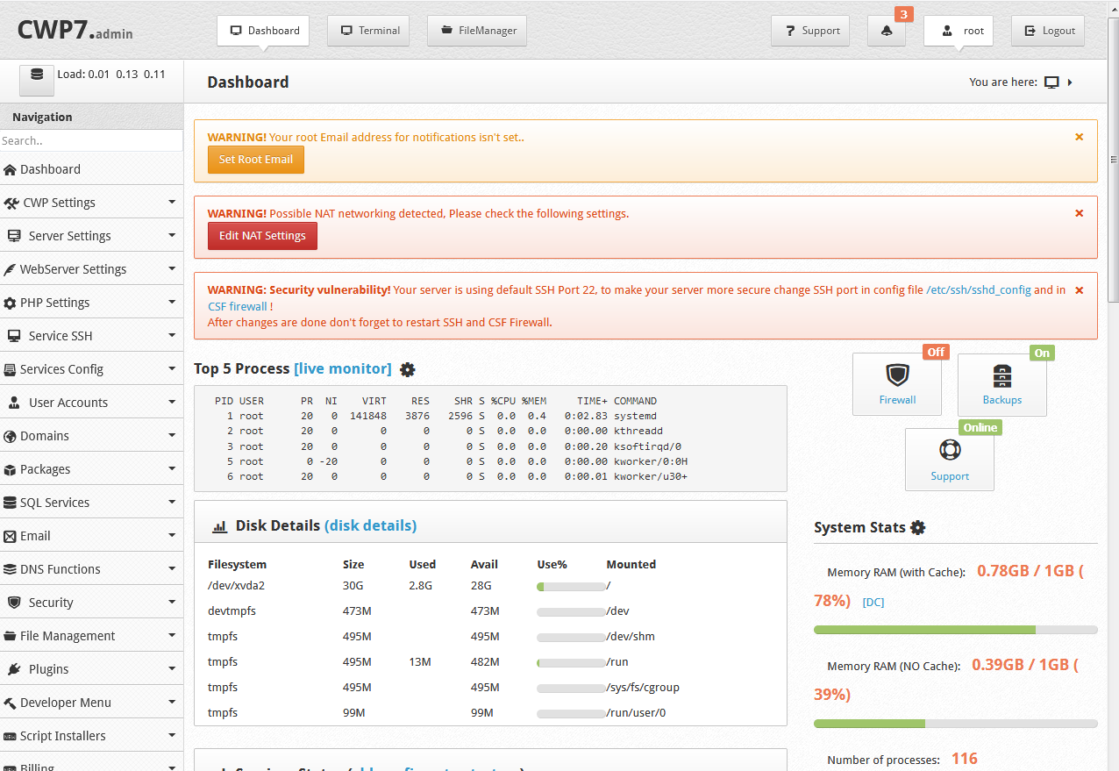Dismiss the root Email warning
Screen dimensions: 1119x771
(1080, 137)
